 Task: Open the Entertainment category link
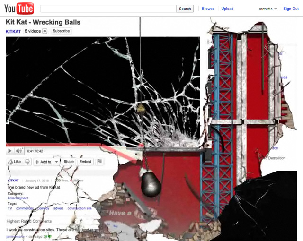pyautogui.click(x=18, y=198)
